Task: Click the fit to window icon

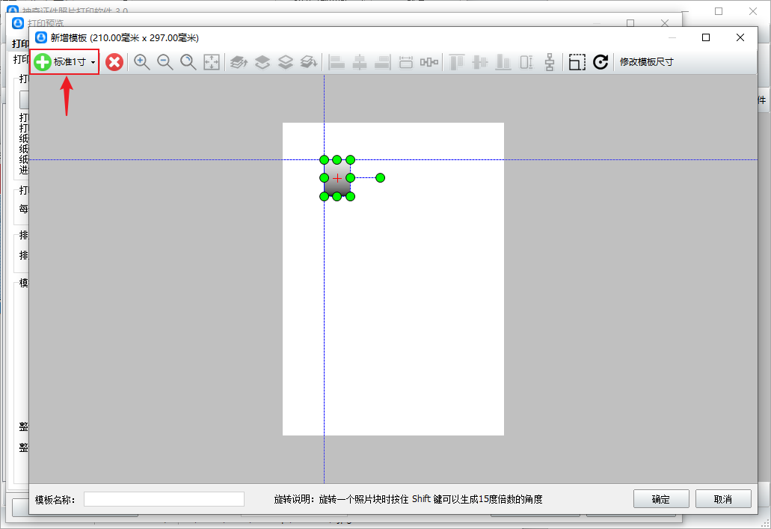Action: click(212, 62)
